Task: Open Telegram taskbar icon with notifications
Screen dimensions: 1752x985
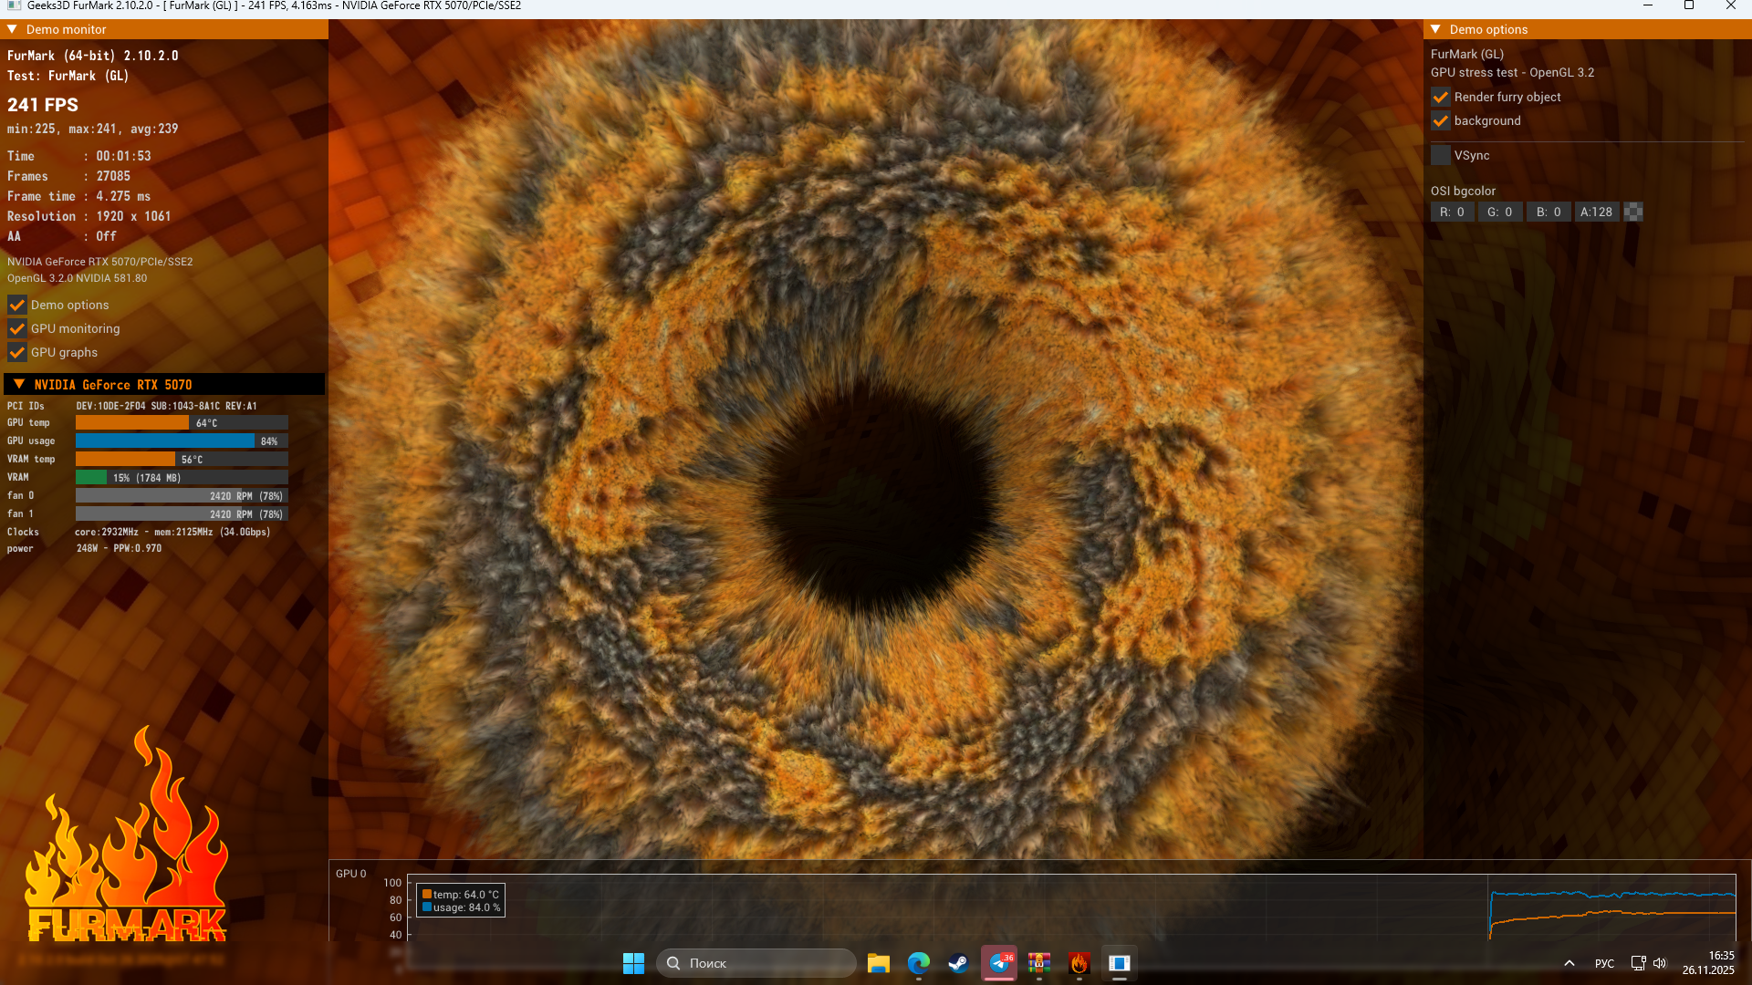Action: coord(999,963)
